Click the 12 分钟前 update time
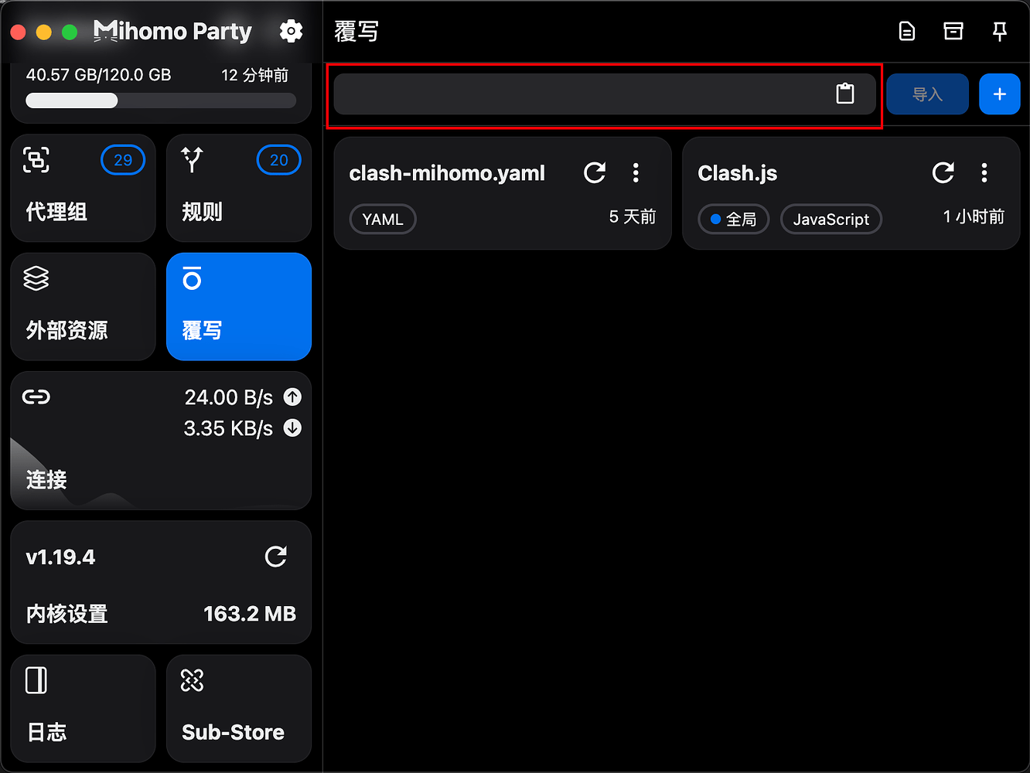The height and width of the screenshot is (773, 1030). point(255,75)
